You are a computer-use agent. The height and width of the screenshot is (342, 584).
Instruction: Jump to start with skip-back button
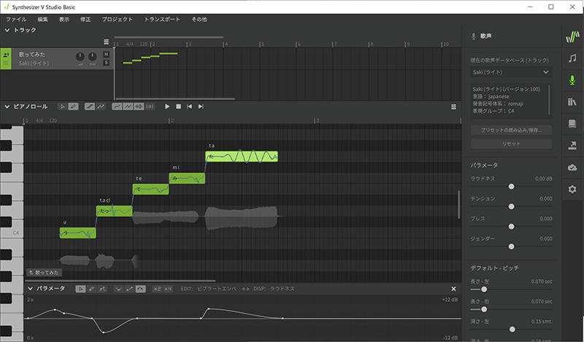click(189, 107)
